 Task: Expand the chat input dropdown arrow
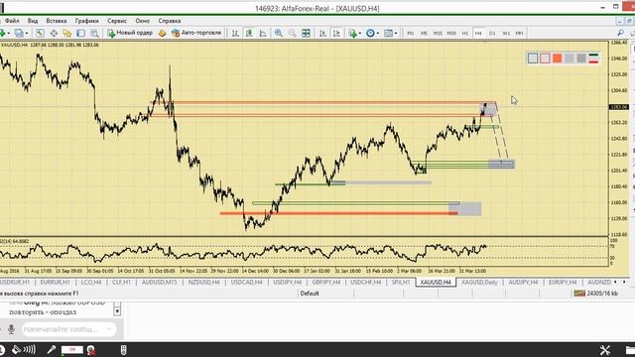point(109,329)
